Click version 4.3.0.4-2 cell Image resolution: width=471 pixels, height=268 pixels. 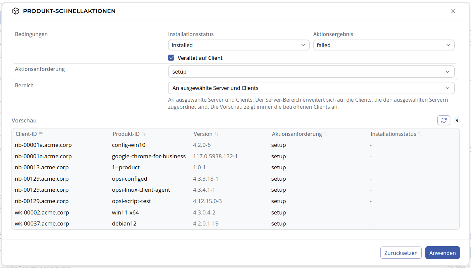pyautogui.click(x=204, y=212)
